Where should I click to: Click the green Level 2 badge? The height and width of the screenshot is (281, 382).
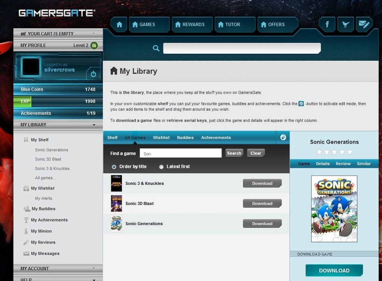click(94, 46)
